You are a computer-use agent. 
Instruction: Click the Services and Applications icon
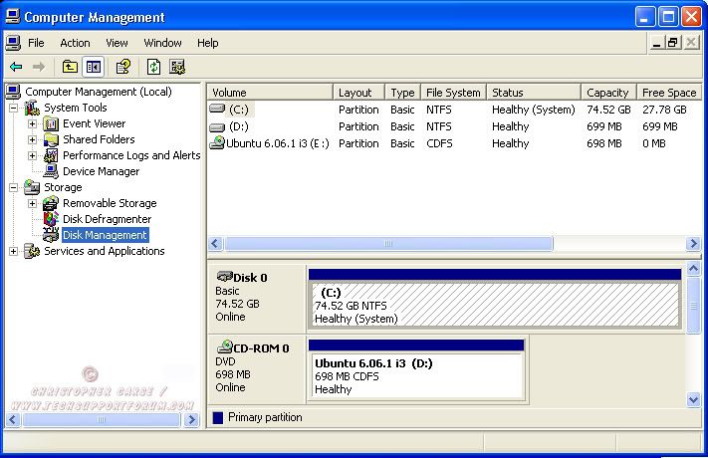point(32,251)
